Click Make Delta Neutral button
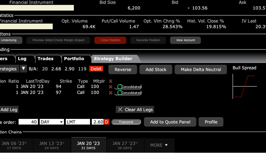This screenshot has height=153, width=266. coord(201,70)
